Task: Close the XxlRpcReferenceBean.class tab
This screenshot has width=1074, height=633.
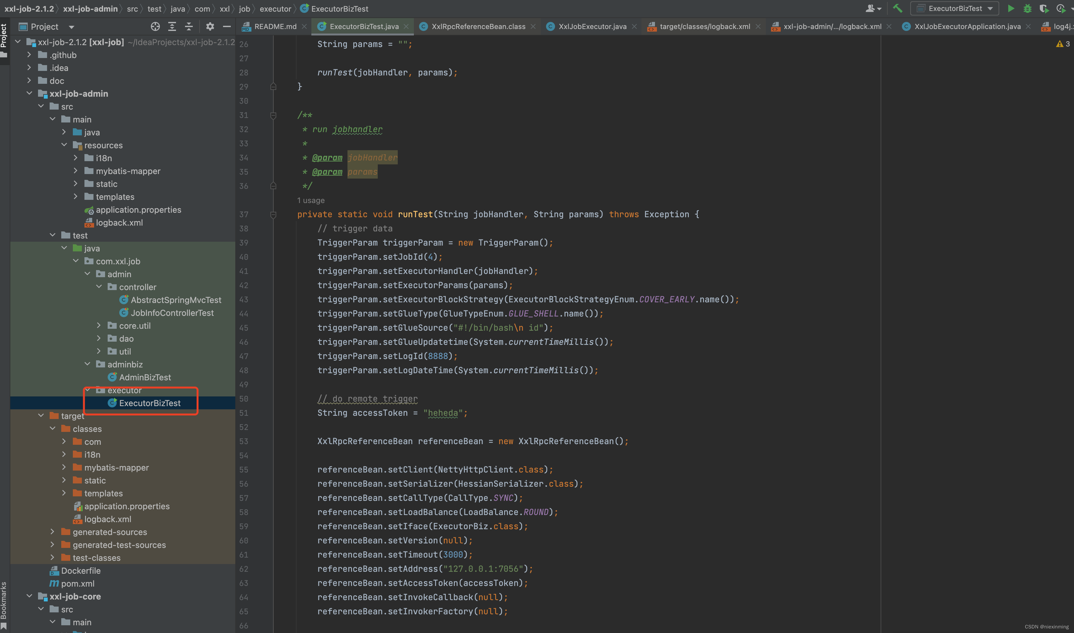Action: [533, 26]
